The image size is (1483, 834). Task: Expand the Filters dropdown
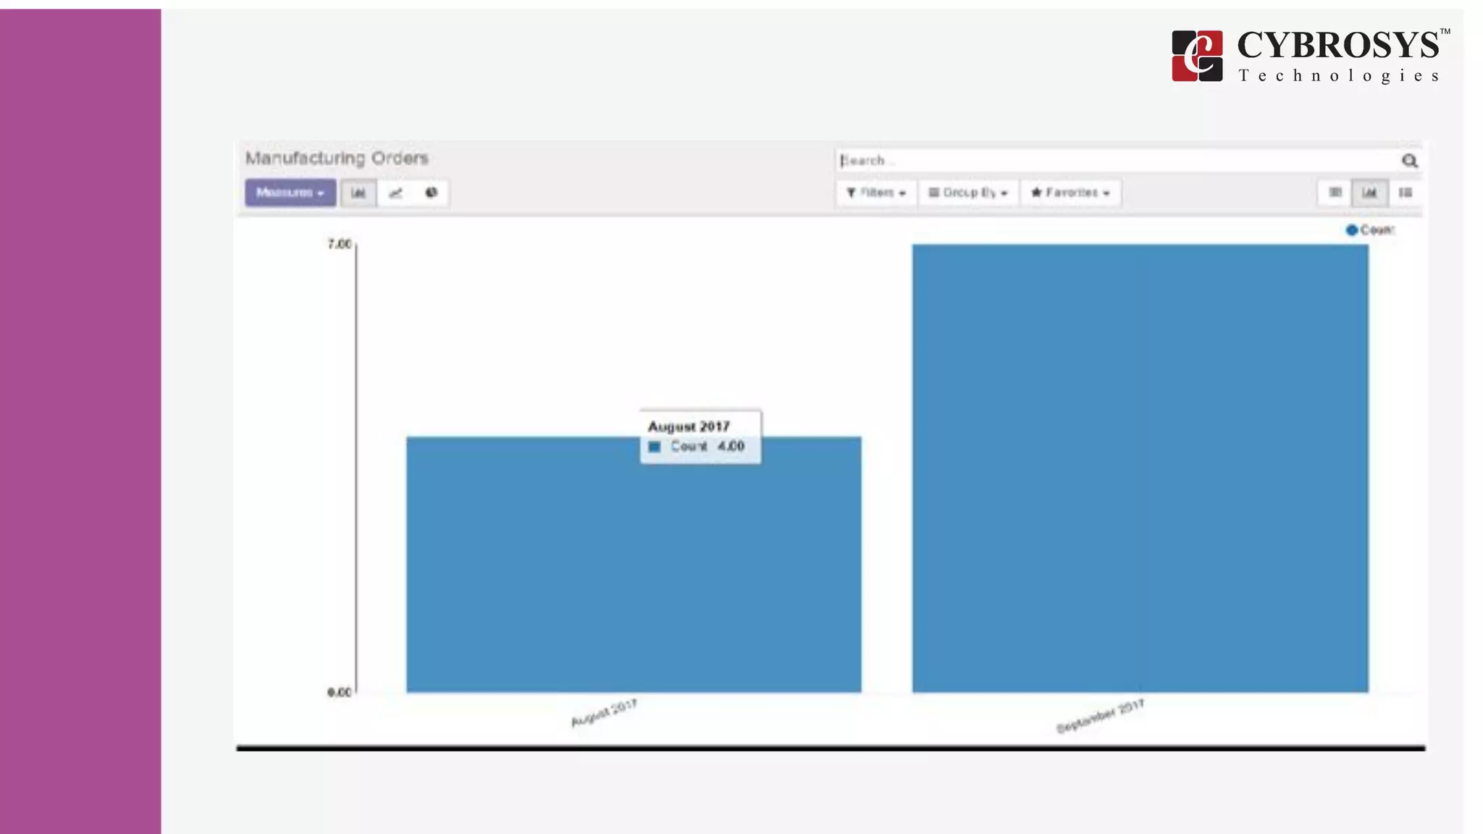pyautogui.click(x=876, y=193)
